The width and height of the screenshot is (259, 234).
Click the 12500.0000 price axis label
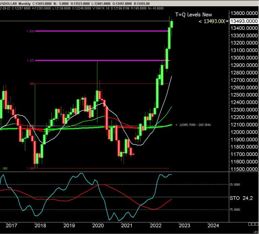tap(244, 95)
